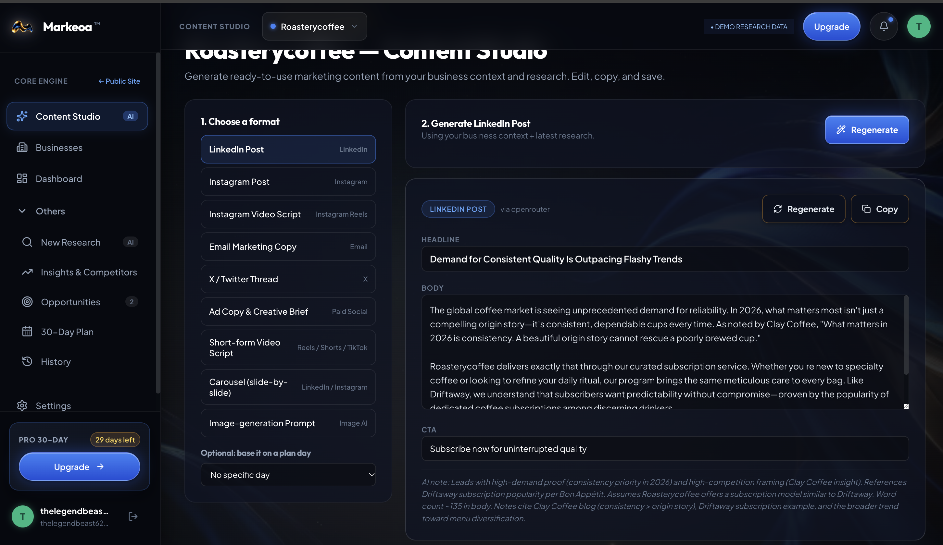
Task: Pick Carousel (slide-by-slide) format
Action: (x=288, y=387)
